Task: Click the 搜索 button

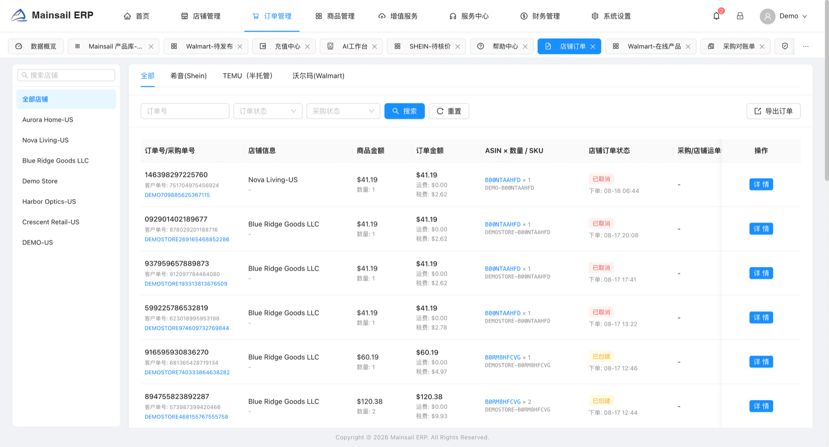Action: [404, 111]
